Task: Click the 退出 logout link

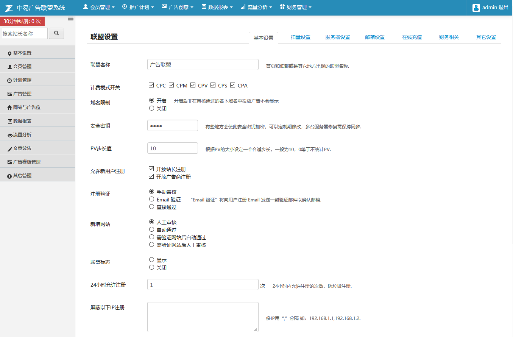Action: point(504,8)
